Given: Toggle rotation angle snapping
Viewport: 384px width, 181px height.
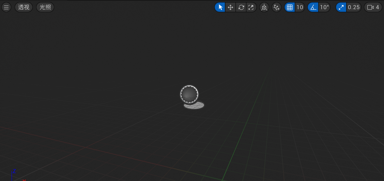Looking at the screenshot, I should 313,7.
